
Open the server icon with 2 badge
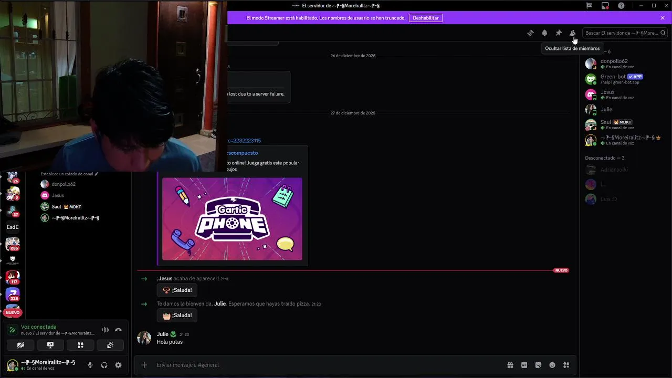point(13,194)
